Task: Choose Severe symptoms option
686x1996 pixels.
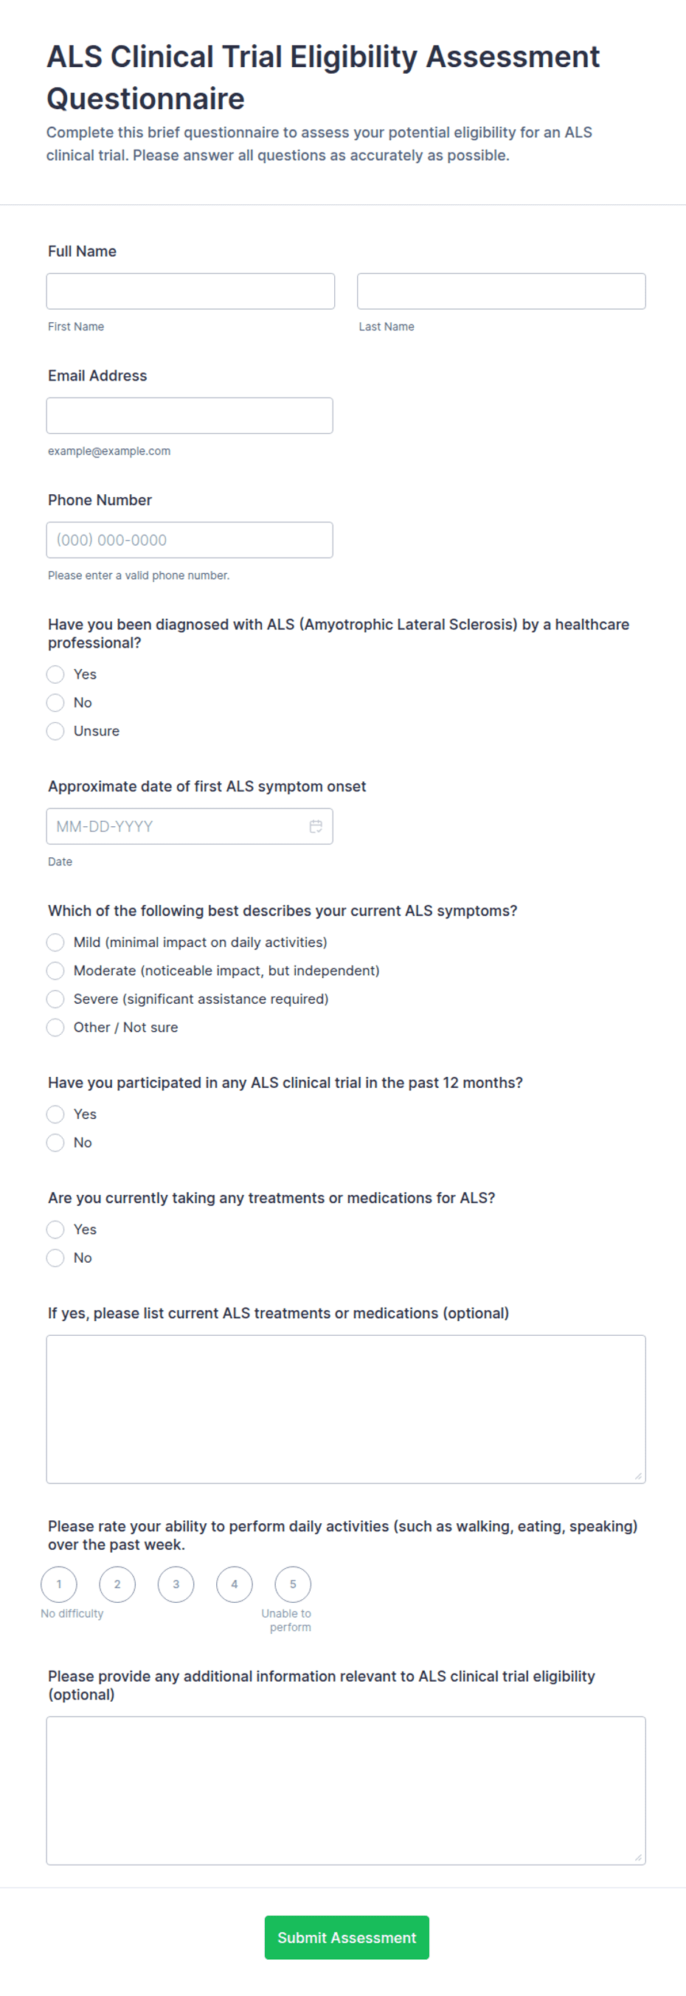Action: (x=55, y=999)
